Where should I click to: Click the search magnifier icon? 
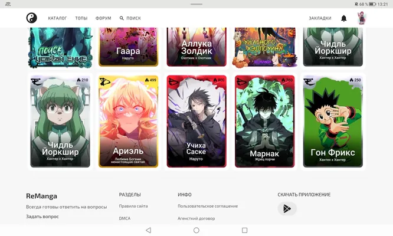(x=122, y=18)
